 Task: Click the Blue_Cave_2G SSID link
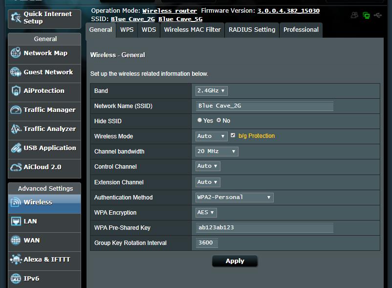133,19
